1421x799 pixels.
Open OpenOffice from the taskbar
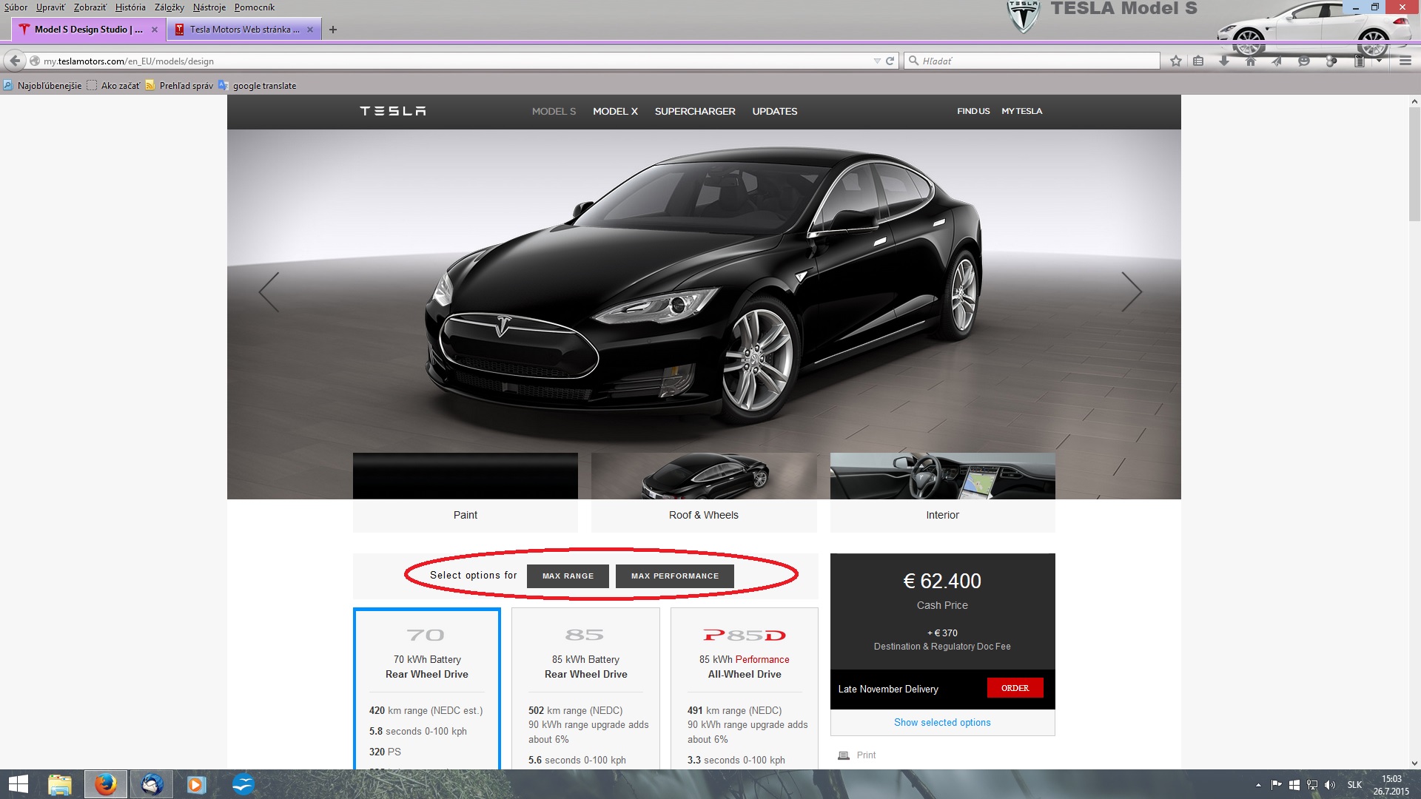(x=243, y=784)
